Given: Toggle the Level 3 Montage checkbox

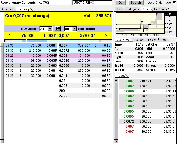Looking at the screenshot, I should tap(174, 3).
